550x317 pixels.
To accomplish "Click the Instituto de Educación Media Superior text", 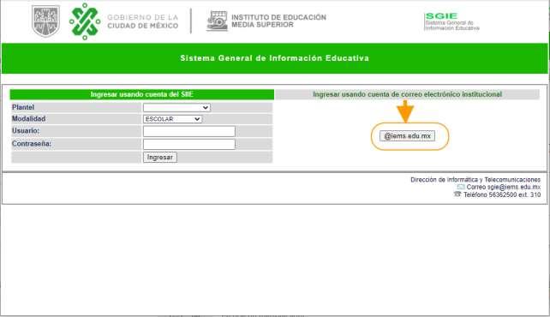I will [279, 21].
